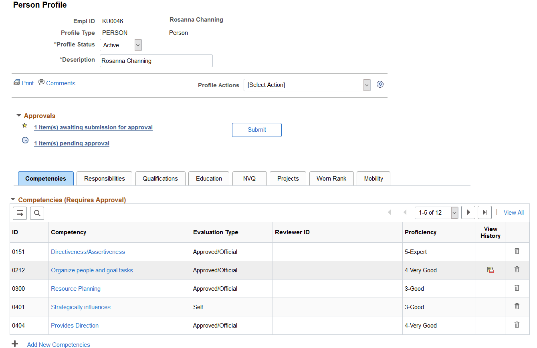Click View All to show all competencies
This screenshot has height=348, width=537.
point(513,212)
